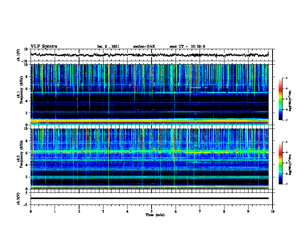Click the "ch.3(V)" axis label
This screenshot has width=307, height=237.
click(x=19, y=199)
